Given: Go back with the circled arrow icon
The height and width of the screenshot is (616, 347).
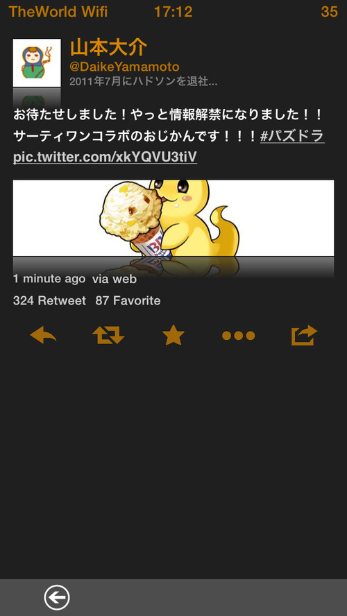Looking at the screenshot, I should click(x=57, y=597).
